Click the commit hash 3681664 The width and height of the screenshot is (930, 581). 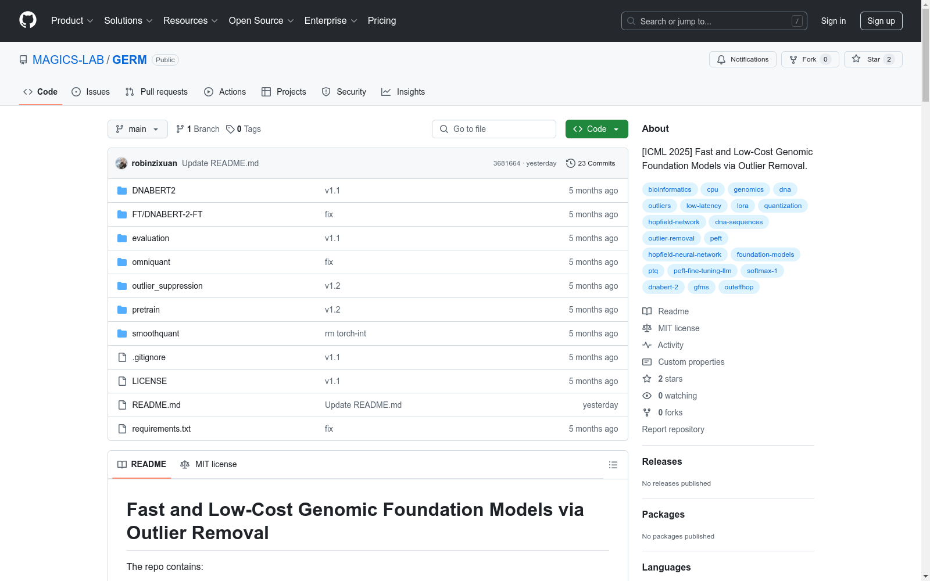click(x=507, y=163)
